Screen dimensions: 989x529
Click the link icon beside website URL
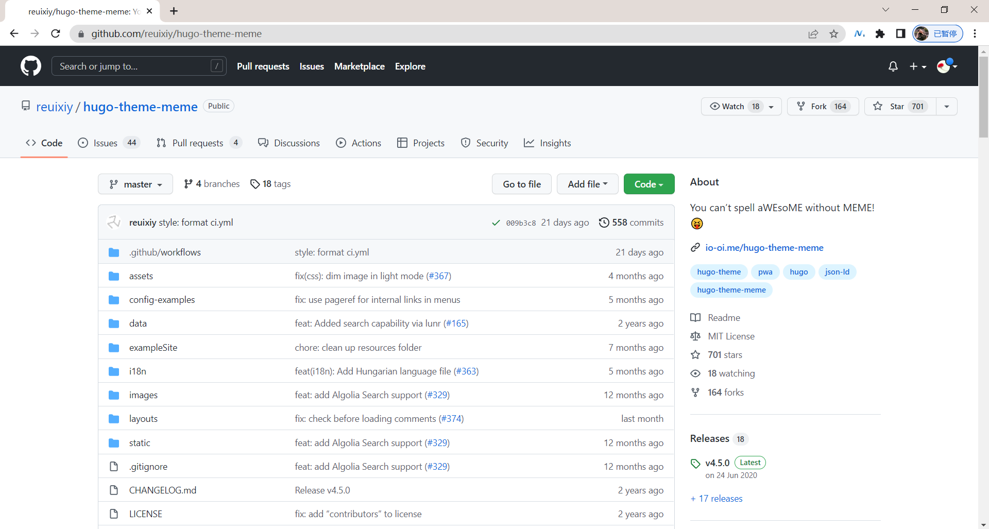(x=695, y=248)
